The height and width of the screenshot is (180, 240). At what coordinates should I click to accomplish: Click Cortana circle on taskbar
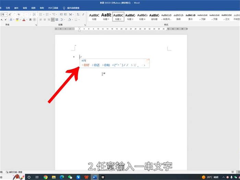[29, 177]
